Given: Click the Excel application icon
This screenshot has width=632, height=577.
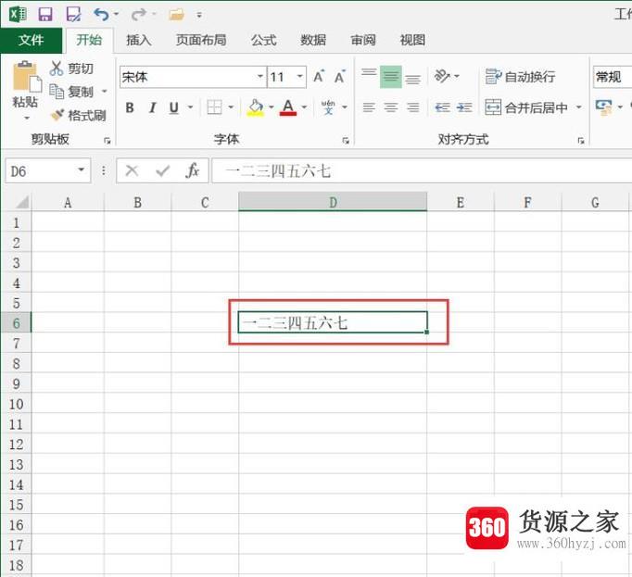Looking at the screenshot, I should coord(18,15).
